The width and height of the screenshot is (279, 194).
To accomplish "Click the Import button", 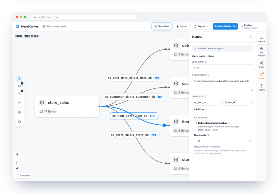I will (x=182, y=27).
